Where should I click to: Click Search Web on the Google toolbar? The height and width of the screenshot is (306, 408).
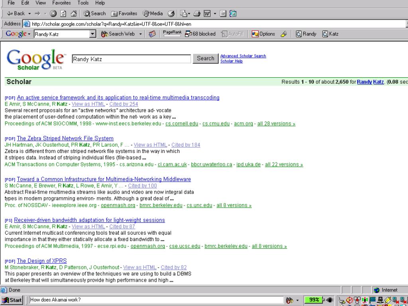tap(118, 34)
